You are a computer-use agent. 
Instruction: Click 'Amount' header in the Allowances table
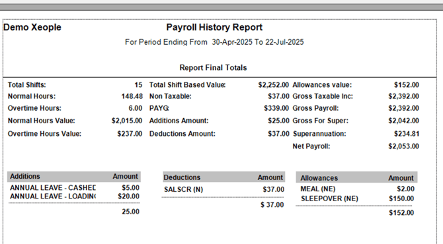click(x=401, y=178)
